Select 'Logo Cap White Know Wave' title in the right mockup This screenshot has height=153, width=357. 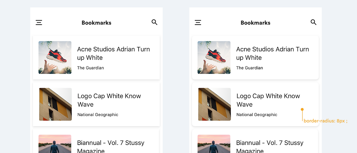[x=268, y=100]
